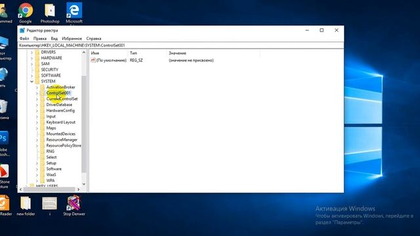Image resolution: width=420 pixels, height=236 pixels.
Task: Click the (значение не присвоено) data cell
Action: point(191,60)
